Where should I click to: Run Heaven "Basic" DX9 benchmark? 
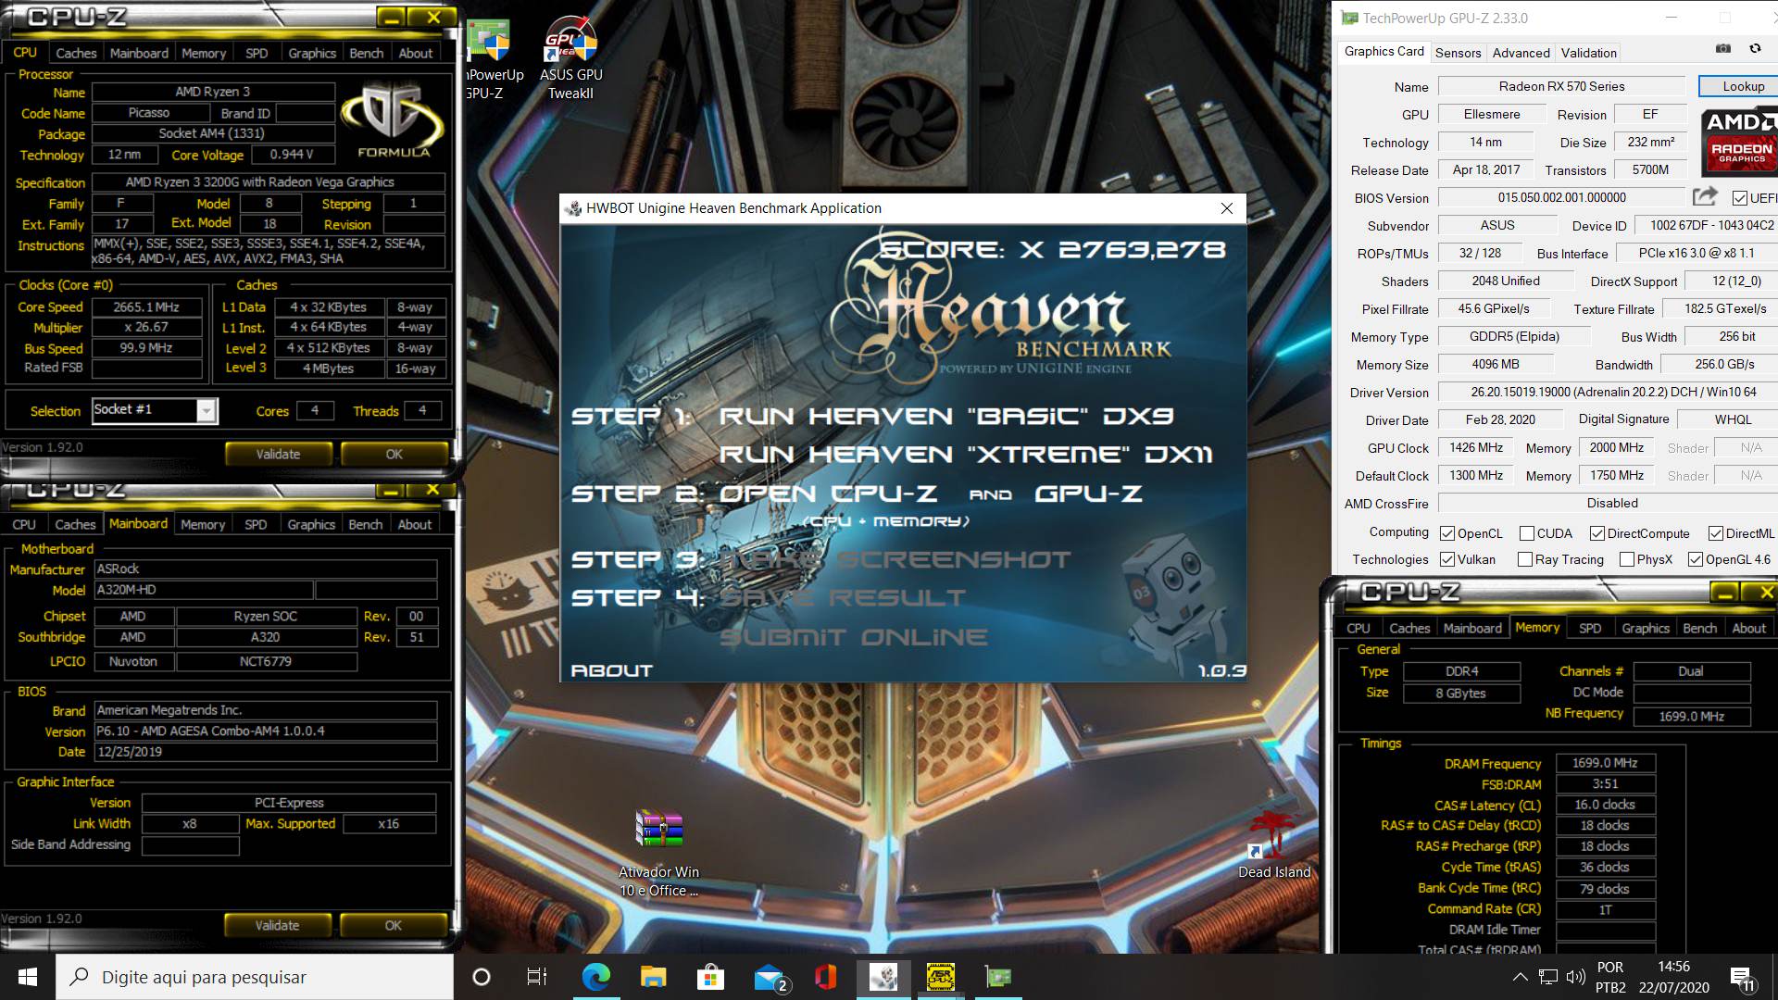946,416
